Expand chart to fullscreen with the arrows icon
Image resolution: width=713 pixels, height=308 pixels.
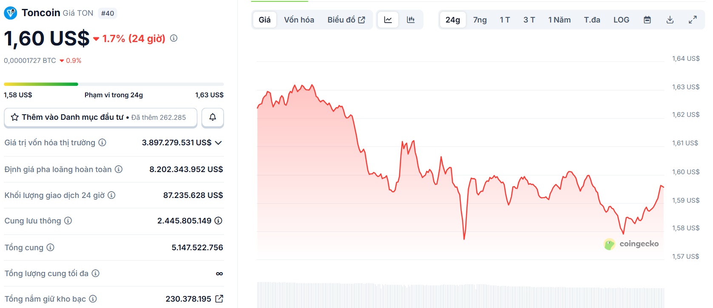(693, 19)
